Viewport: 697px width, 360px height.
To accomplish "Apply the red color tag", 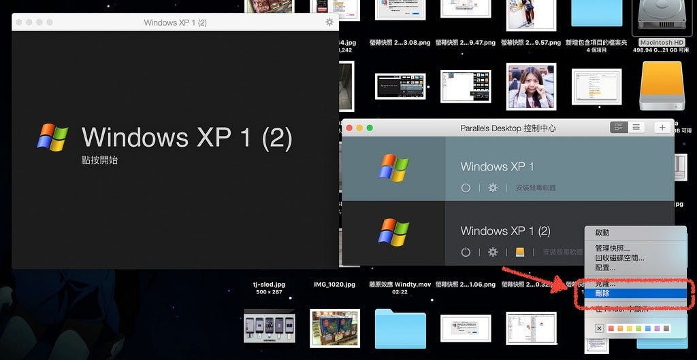I will point(611,329).
